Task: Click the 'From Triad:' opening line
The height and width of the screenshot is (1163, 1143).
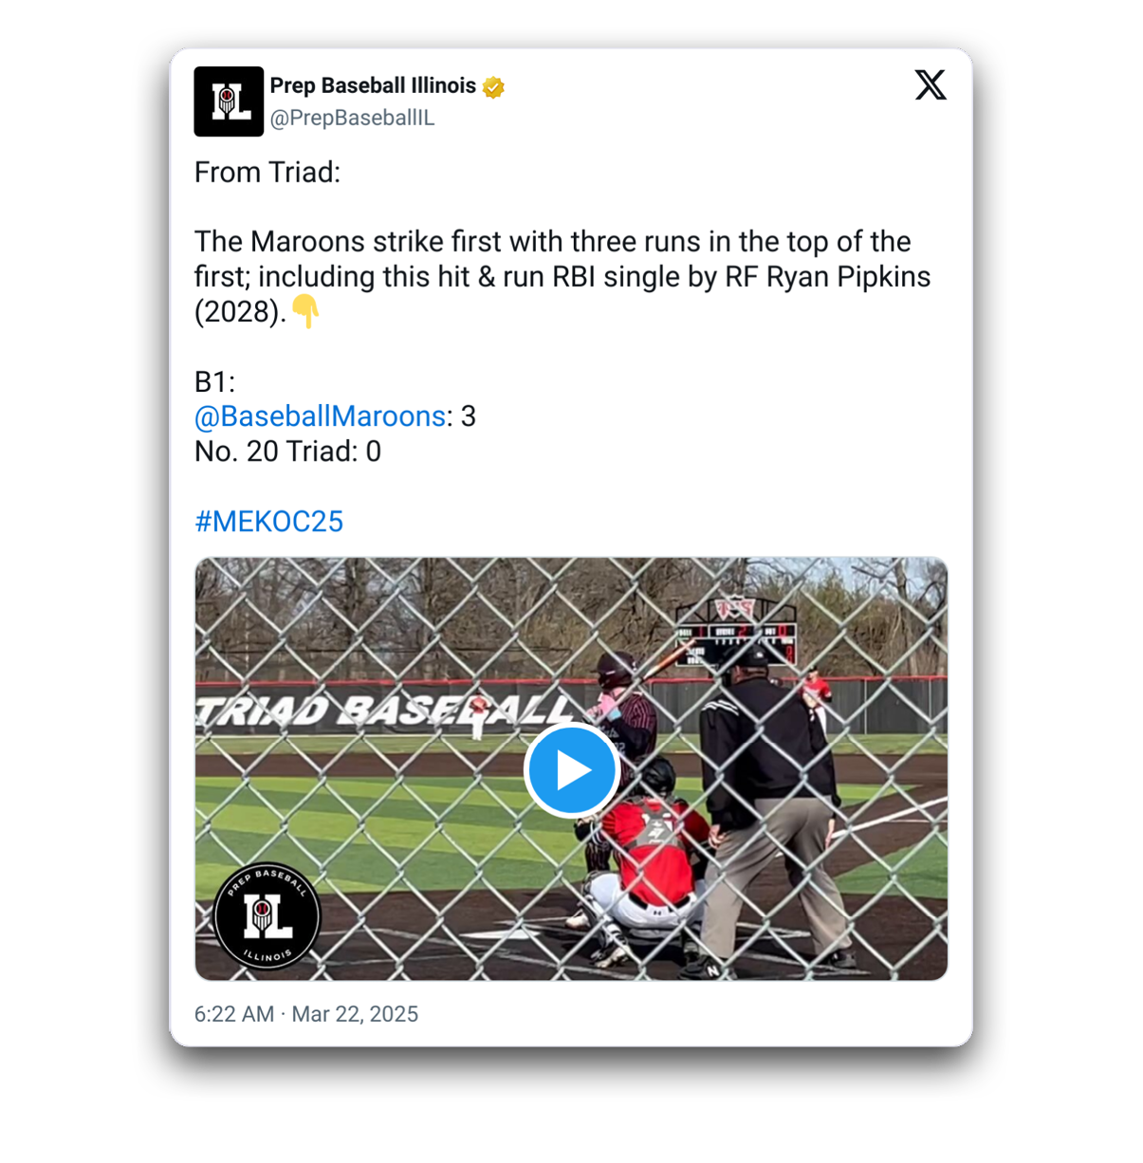Action: click(x=267, y=173)
